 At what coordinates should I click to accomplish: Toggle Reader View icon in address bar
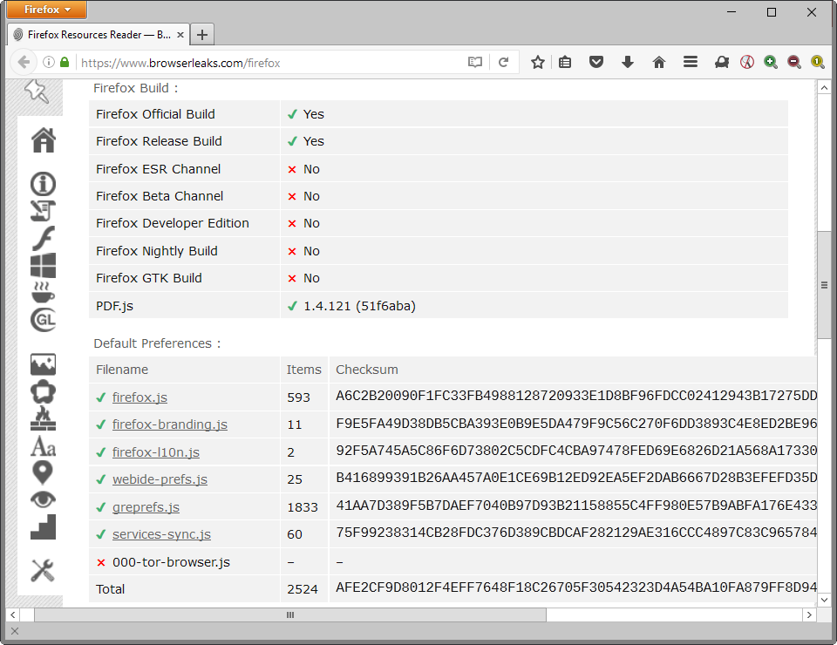coord(475,63)
